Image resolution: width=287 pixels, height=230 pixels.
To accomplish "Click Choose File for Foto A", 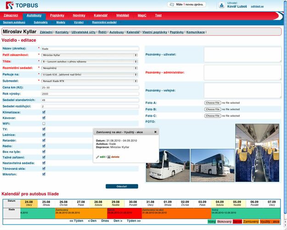I will (x=213, y=103).
